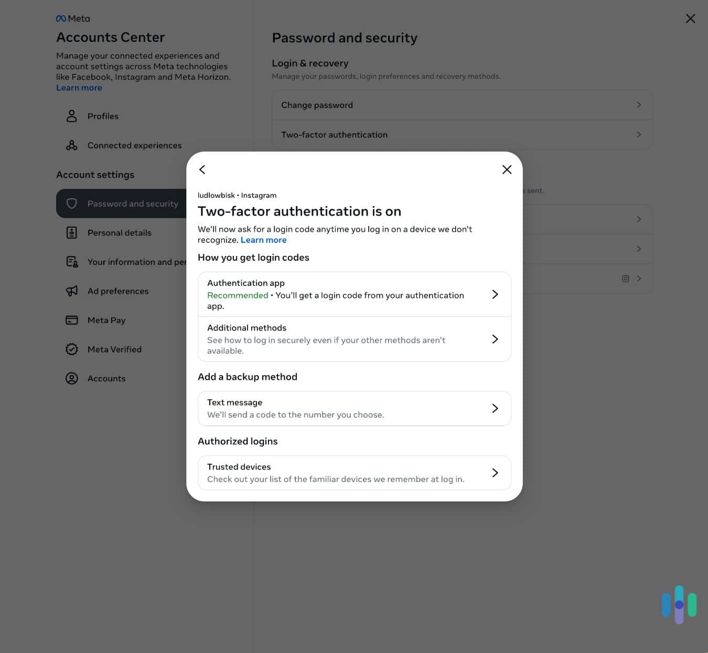Click the Meta logo at top left
Viewport: 708px width, 653px height.
point(72,18)
